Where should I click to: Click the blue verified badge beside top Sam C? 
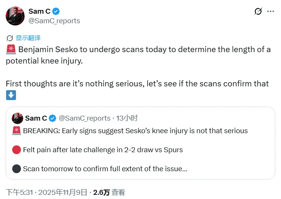pyautogui.click(x=56, y=11)
